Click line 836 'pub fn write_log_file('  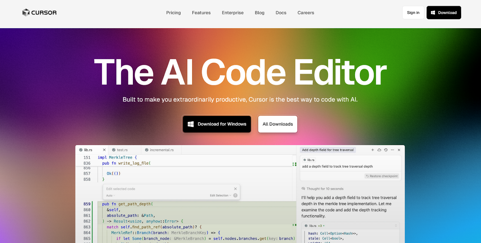point(126,163)
